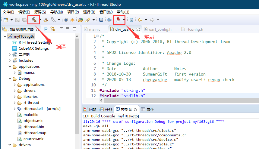Click the blue window panel toolbar icon
The image size is (259, 149).
click(x=131, y=20)
